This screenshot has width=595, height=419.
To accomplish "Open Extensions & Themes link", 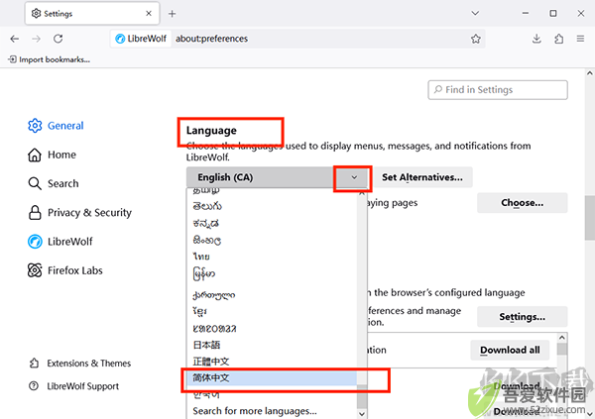I will [80, 364].
